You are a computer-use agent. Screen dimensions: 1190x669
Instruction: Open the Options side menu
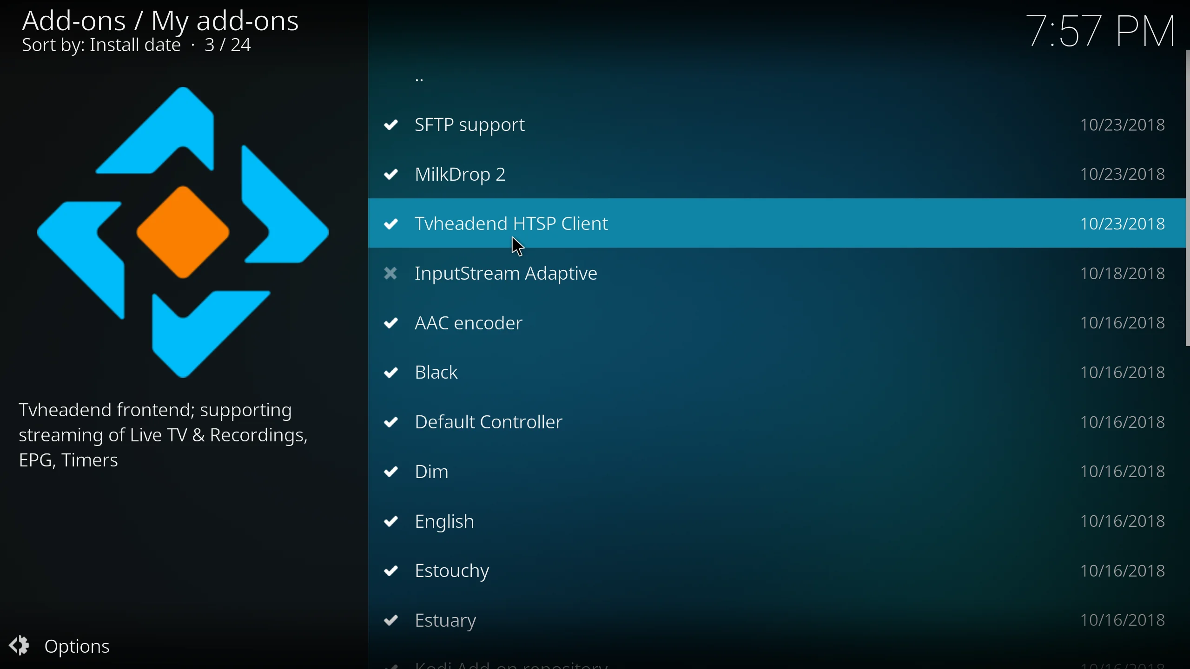[x=77, y=647]
